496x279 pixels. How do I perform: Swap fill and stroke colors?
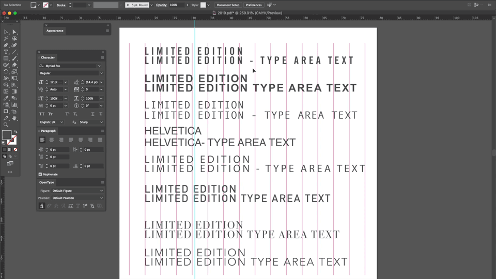(16, 132)
